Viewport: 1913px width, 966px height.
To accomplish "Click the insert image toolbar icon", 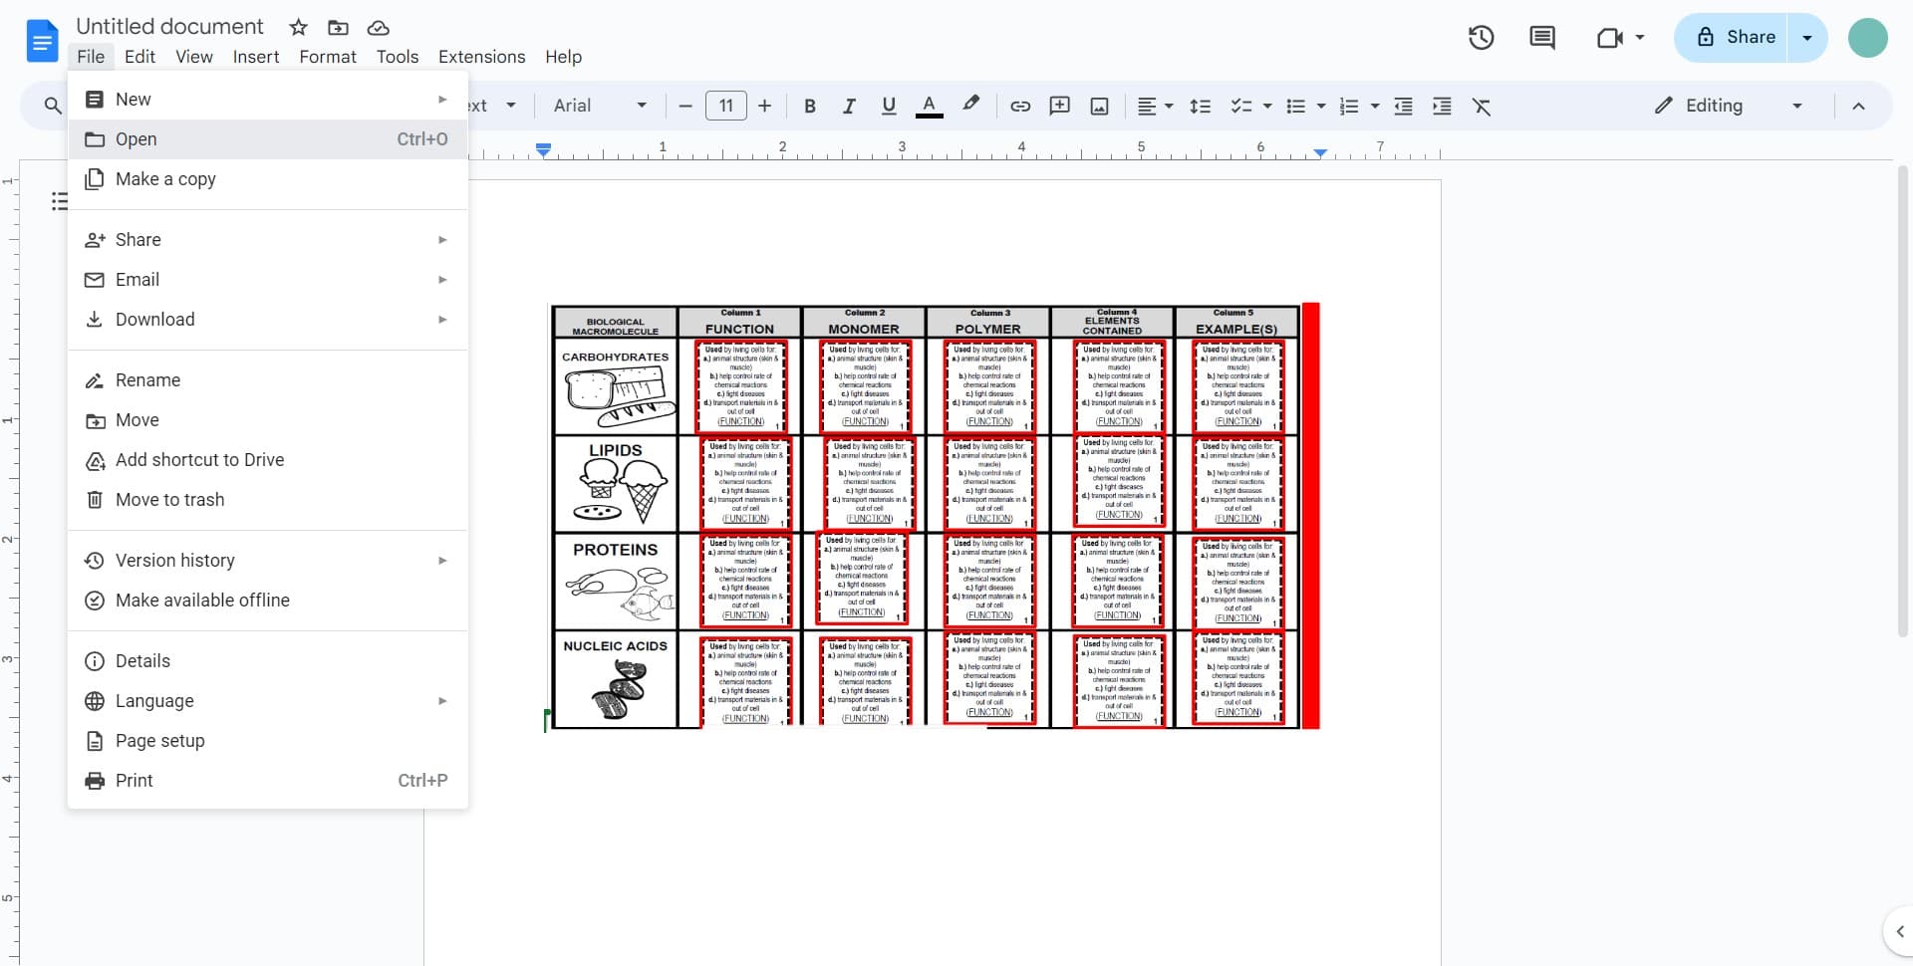I will point(1099,106).
